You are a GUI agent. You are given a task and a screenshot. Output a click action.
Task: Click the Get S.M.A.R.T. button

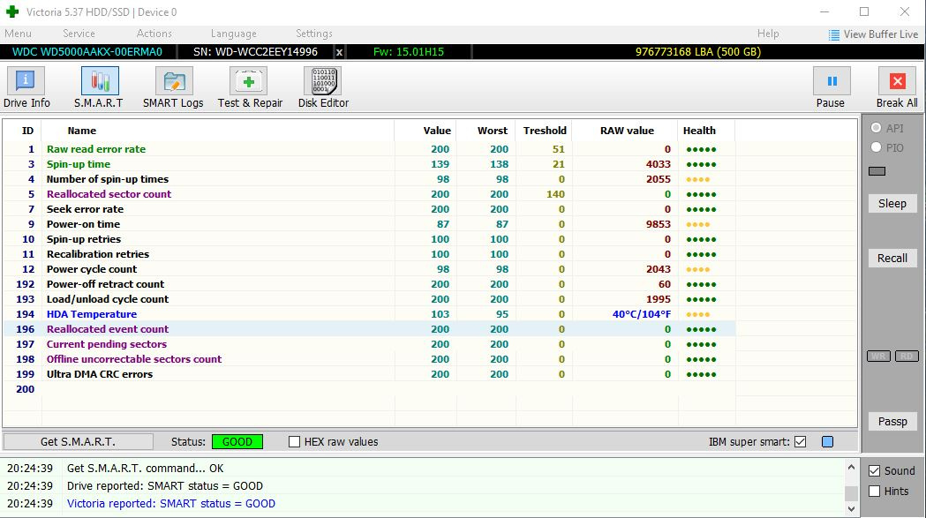[x=78, y=442]
